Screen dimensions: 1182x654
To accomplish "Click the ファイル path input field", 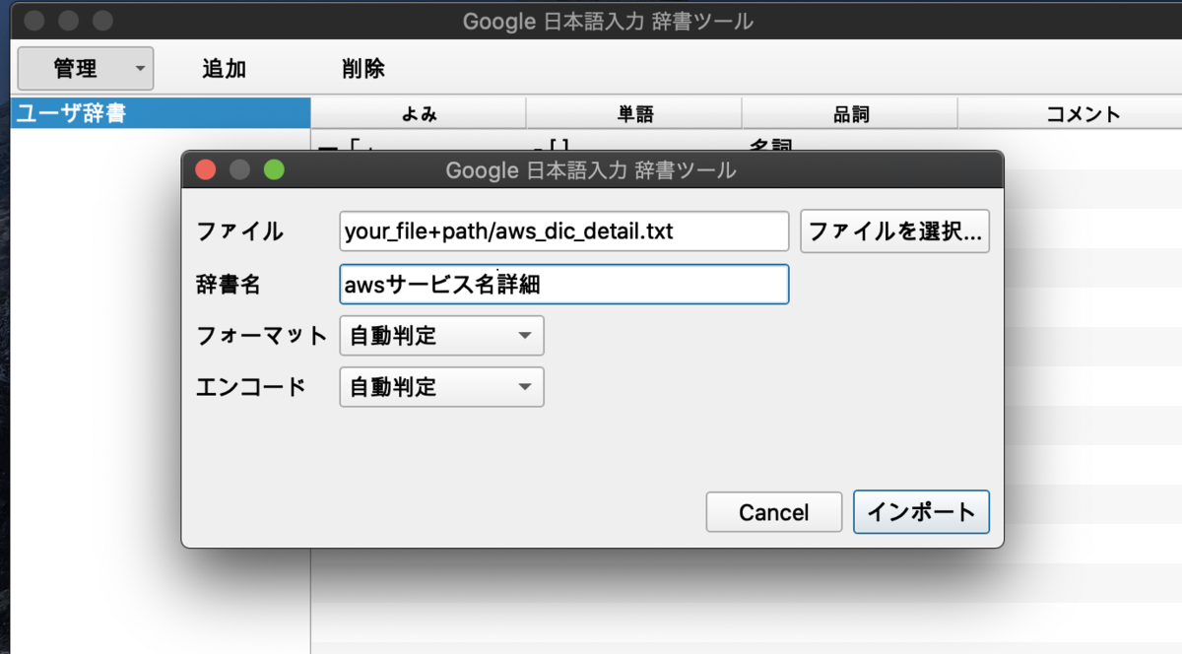I will click(x=564, y=231).
